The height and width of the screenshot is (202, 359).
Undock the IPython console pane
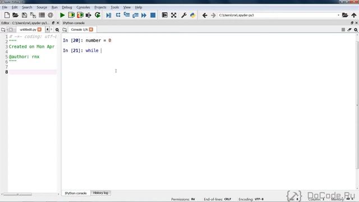click(352, 23)
